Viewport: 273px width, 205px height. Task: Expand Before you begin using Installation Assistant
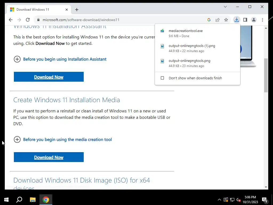17,59
